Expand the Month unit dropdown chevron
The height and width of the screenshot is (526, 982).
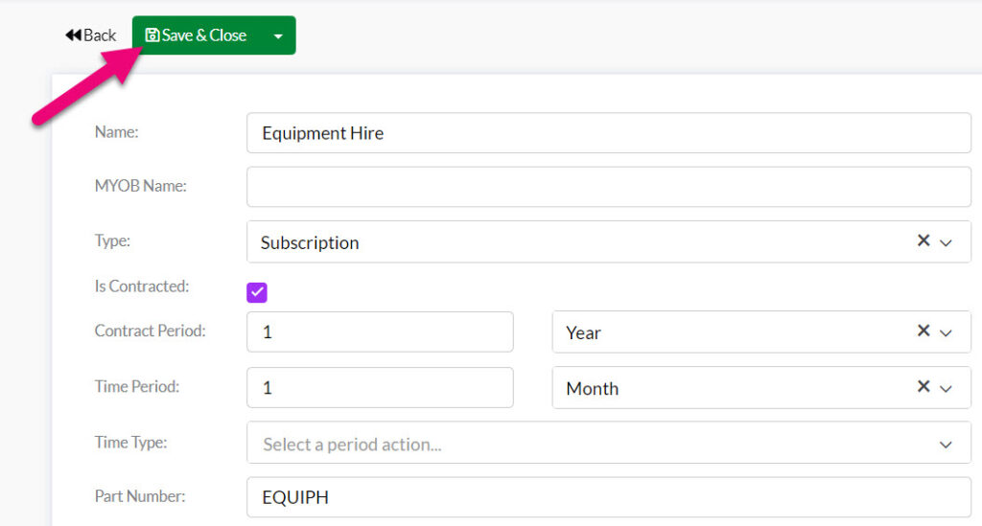pyautogui.click(x=946, y=388)
